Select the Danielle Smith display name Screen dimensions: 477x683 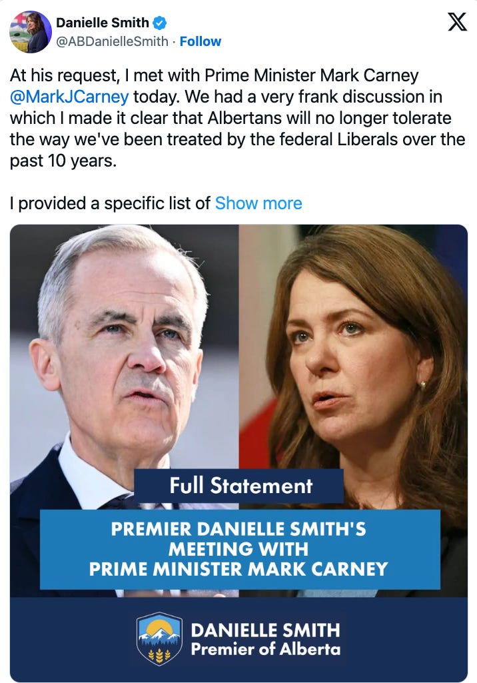tap(103, 22)
